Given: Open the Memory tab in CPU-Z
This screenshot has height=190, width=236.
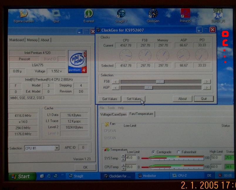Looking at the screenshot, I should (32, 40).
